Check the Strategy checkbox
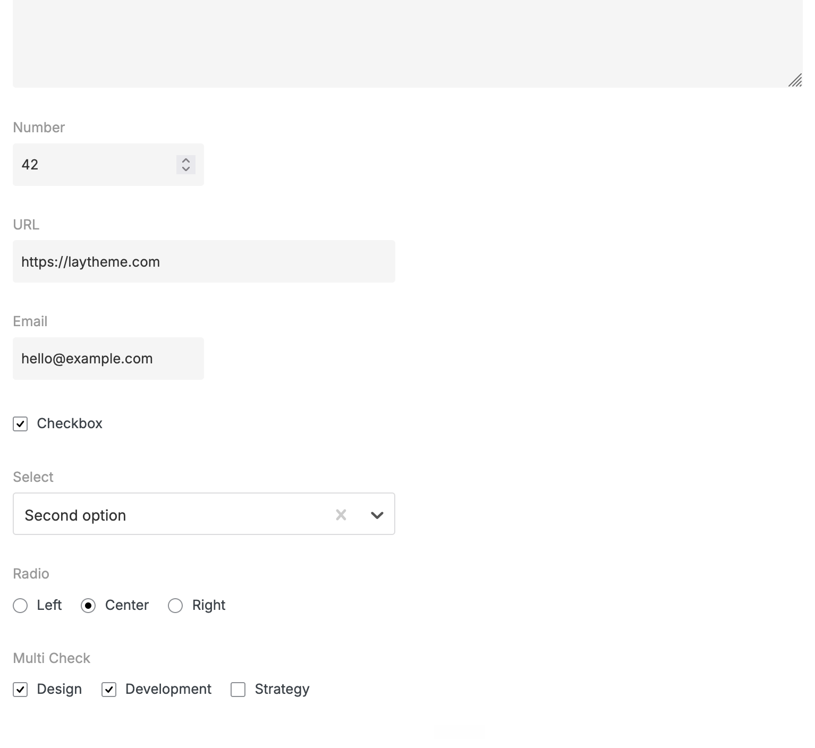The width and height of the screenshot is (815, 748). click(238, 690)
